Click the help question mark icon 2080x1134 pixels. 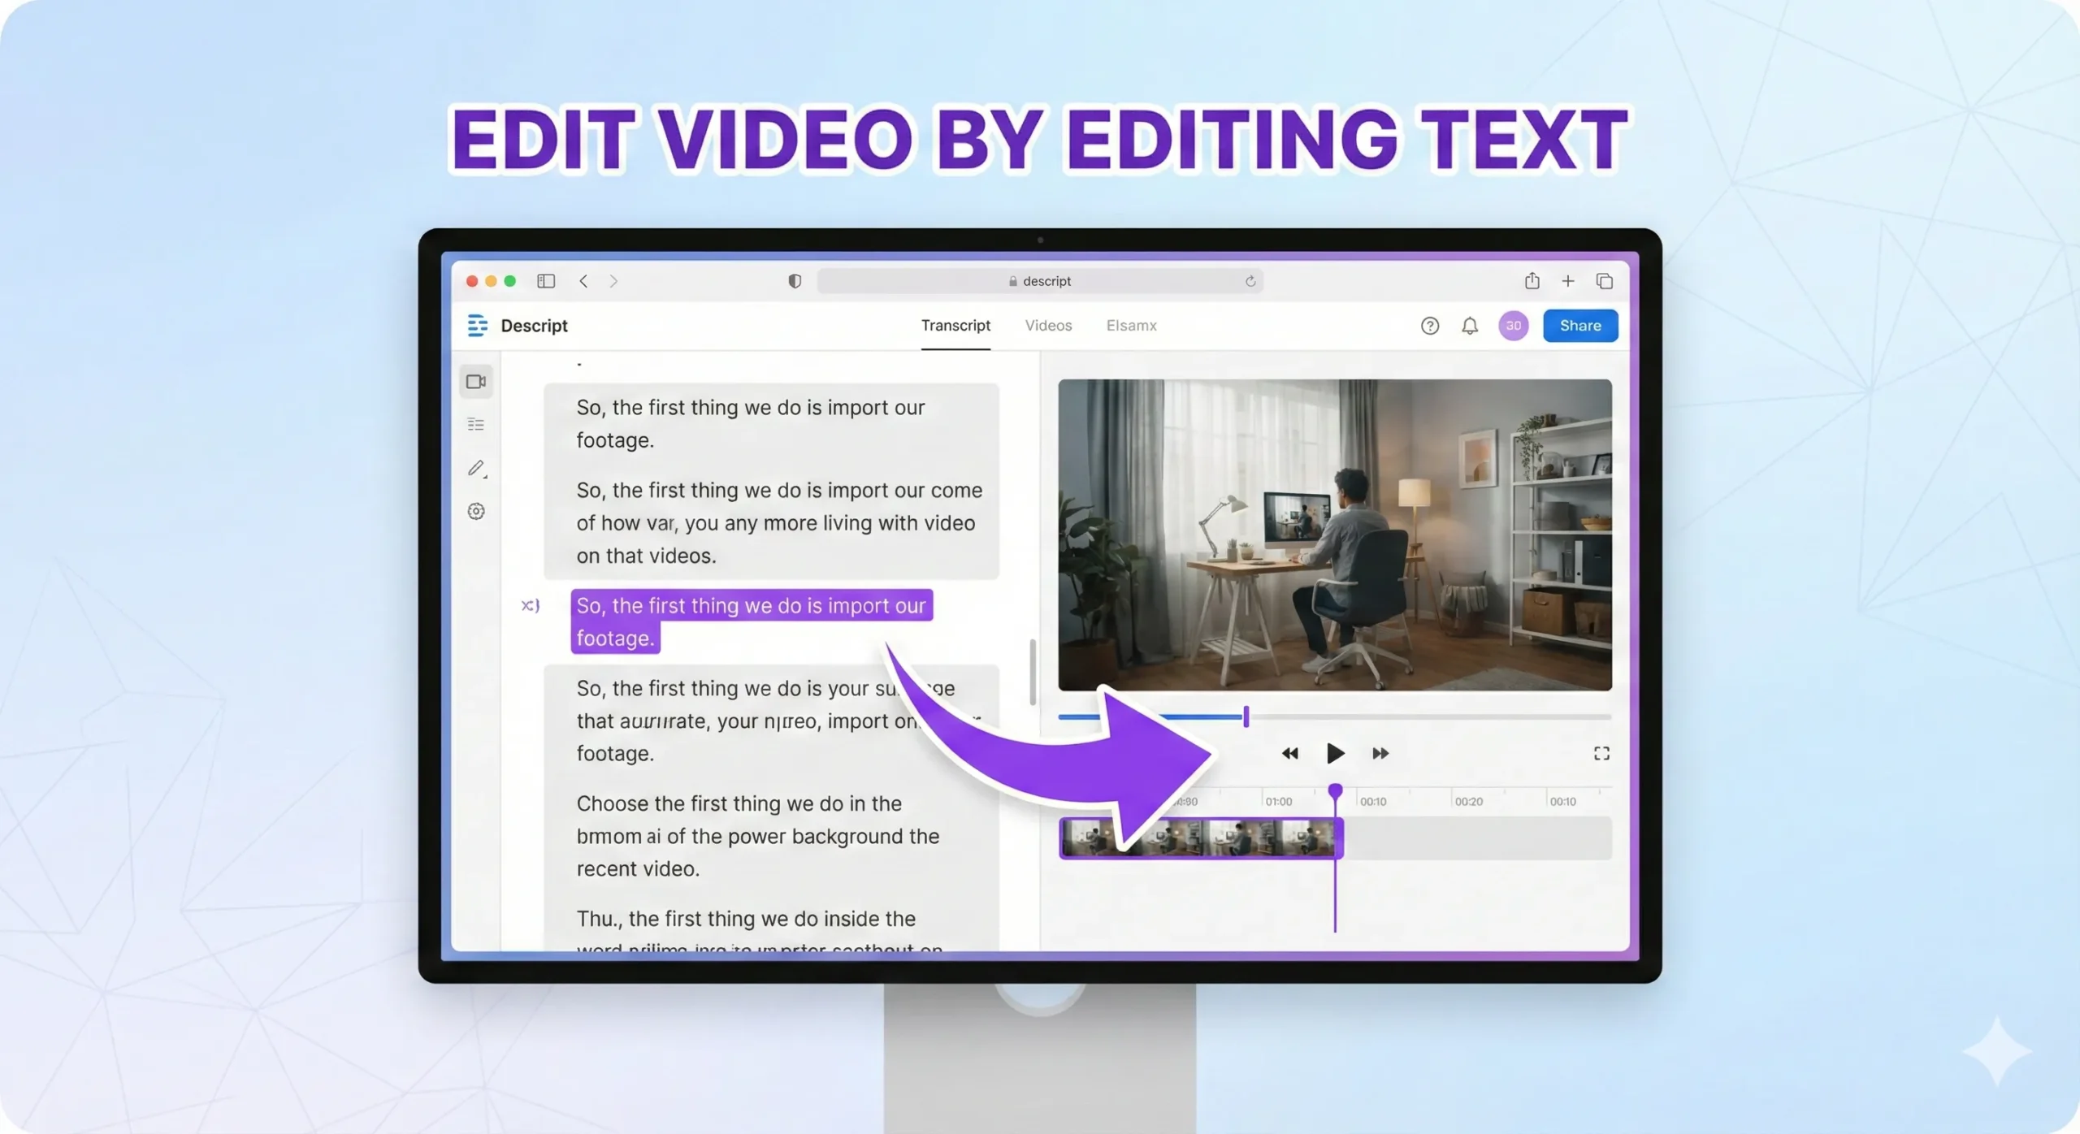(x=1429, y=326)
